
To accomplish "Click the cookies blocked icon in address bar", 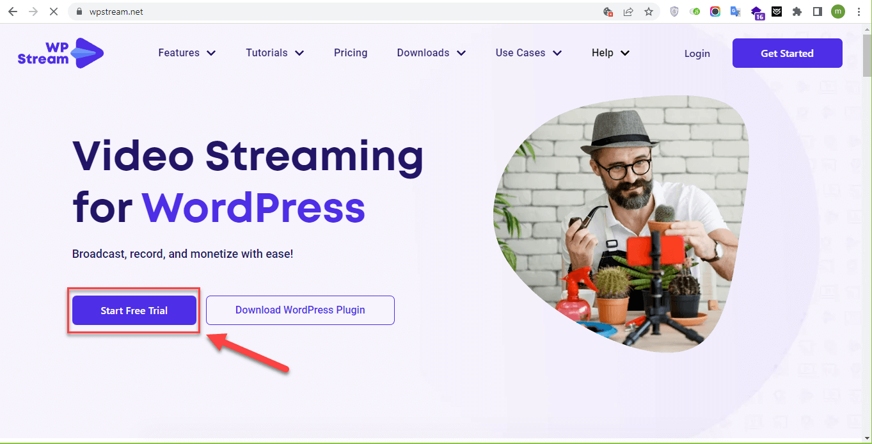I will [x=608, y=12].
